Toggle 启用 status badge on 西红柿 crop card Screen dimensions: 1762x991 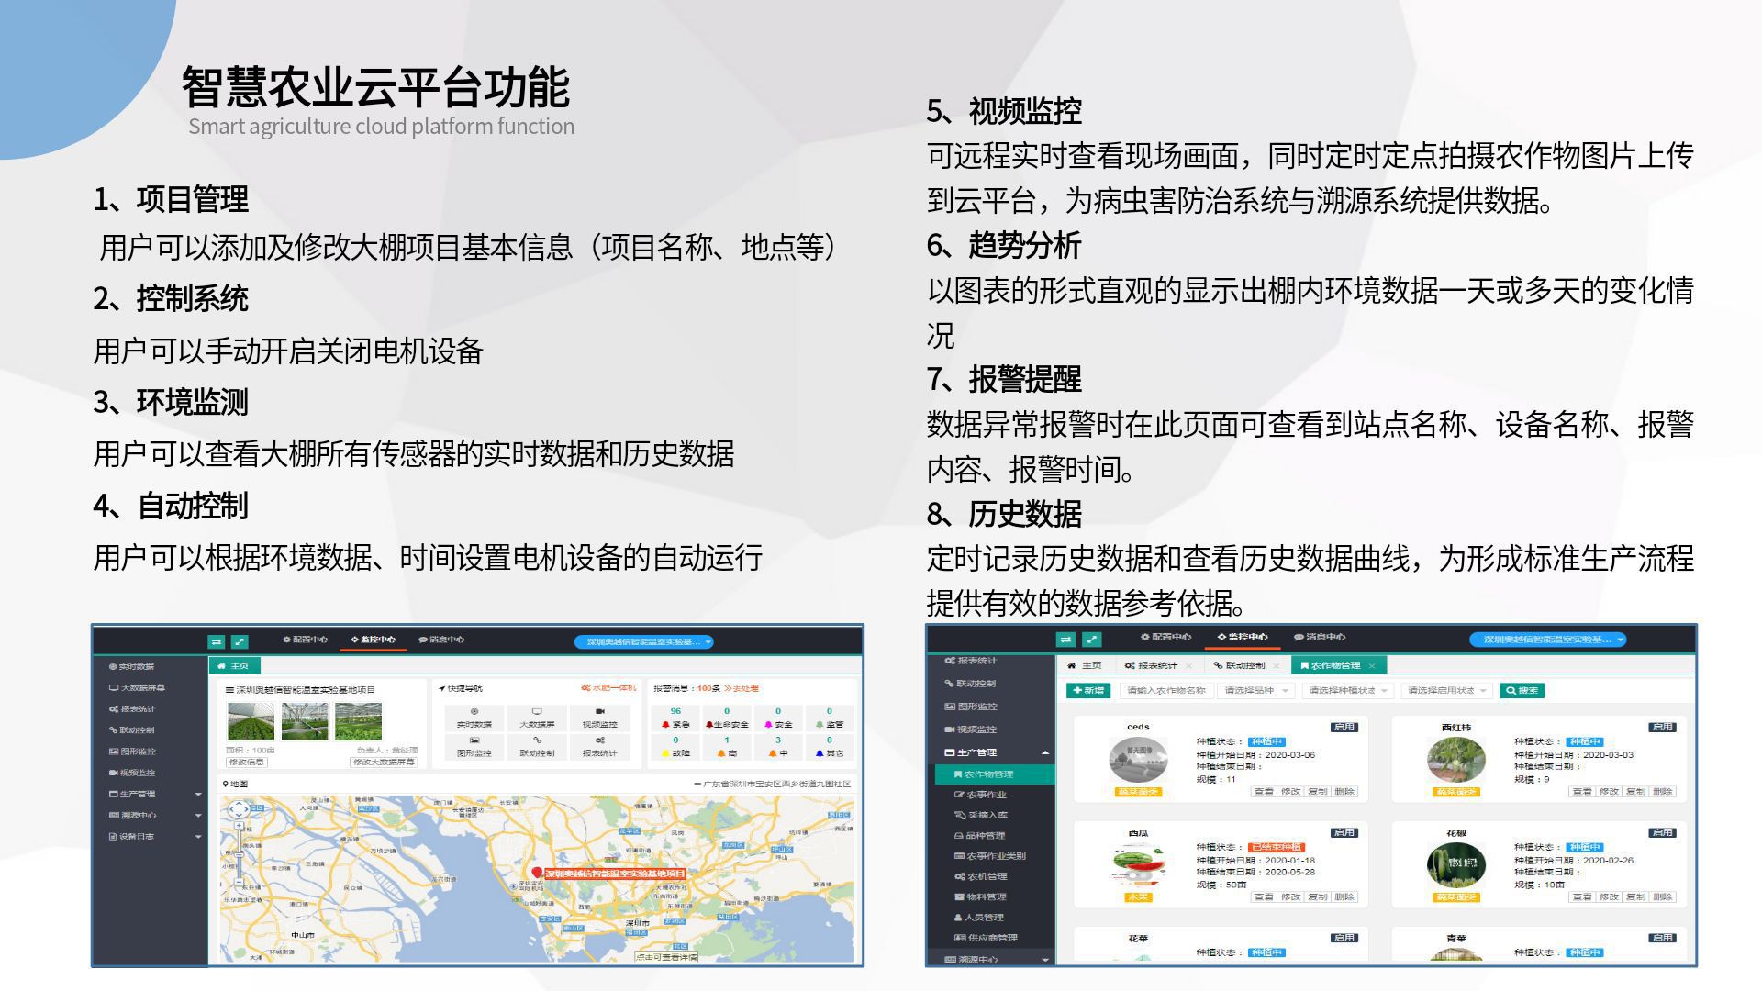(1662, 727)
